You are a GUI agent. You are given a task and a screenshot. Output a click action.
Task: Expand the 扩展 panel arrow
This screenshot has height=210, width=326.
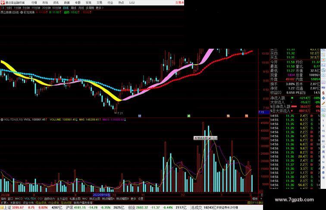(x=4, y=203)
